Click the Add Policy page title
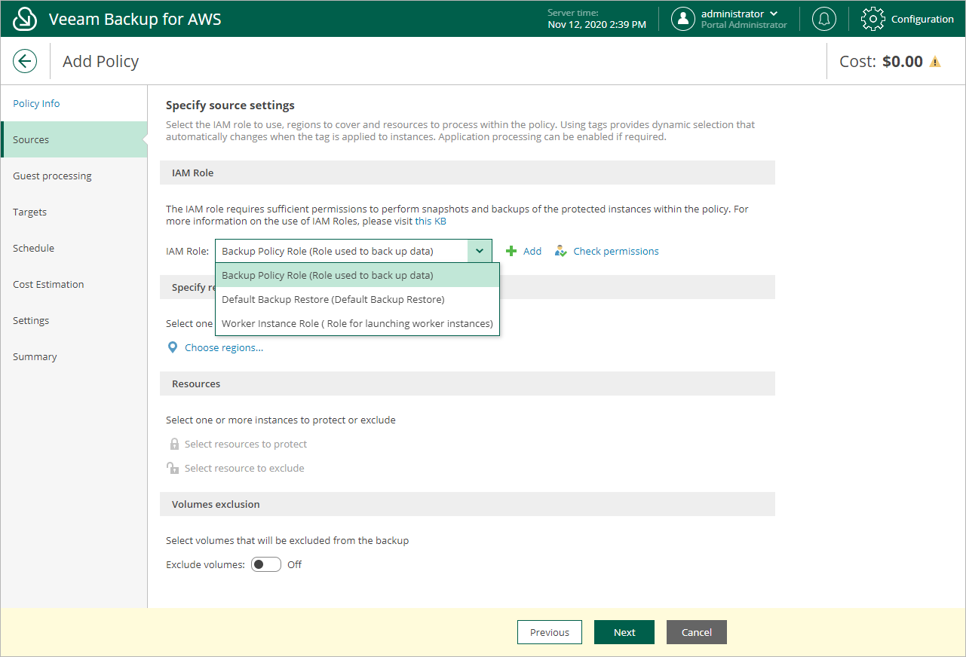This screenshot has width=966, height=657. tap(100, 61)
